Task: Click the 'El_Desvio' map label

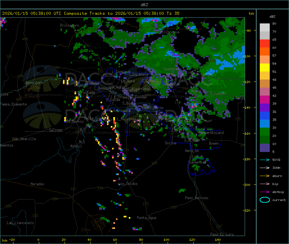Action: point(75,122)
